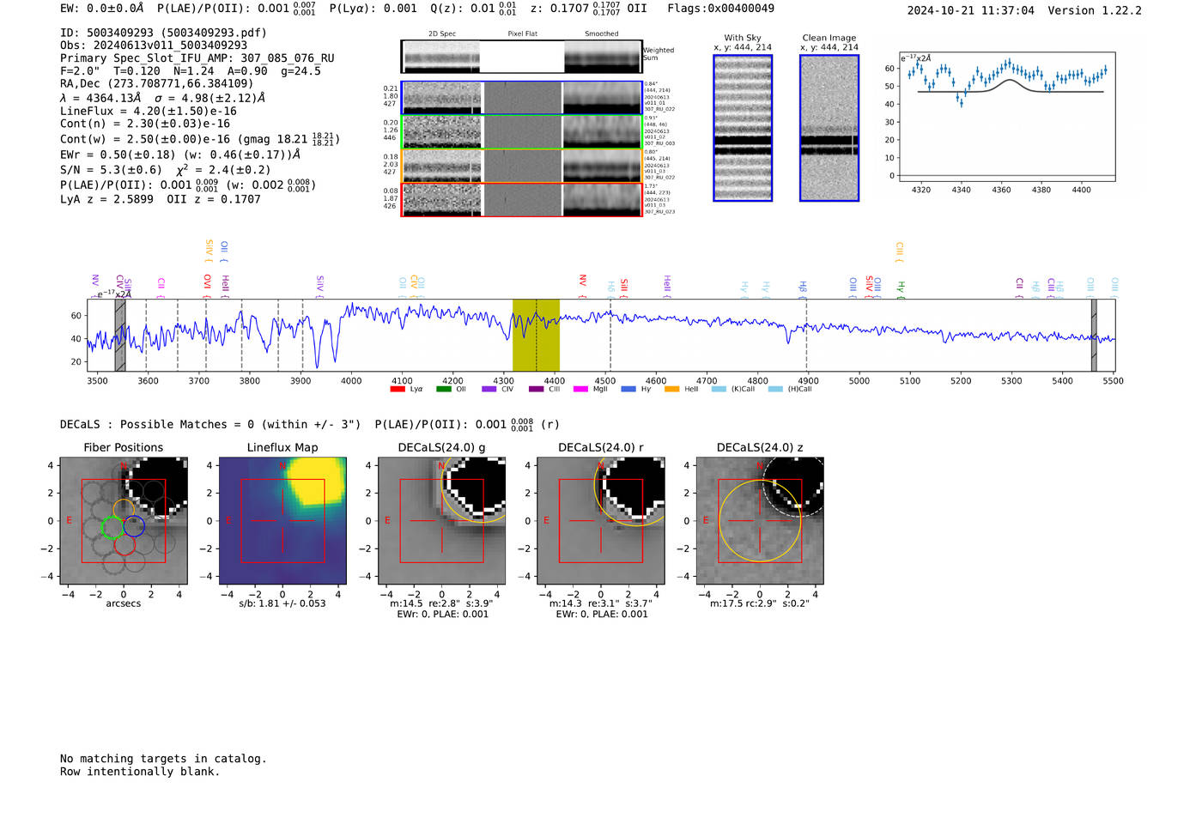Click the (H)CaII legend swatch
1202x818 pixels.
coord(775,389)
